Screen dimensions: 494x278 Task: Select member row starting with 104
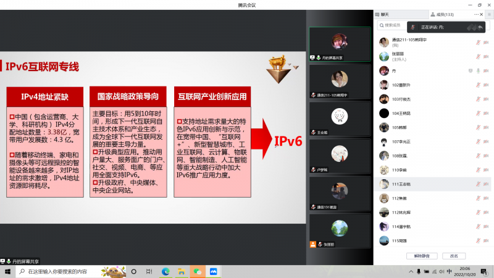(433, 113)
